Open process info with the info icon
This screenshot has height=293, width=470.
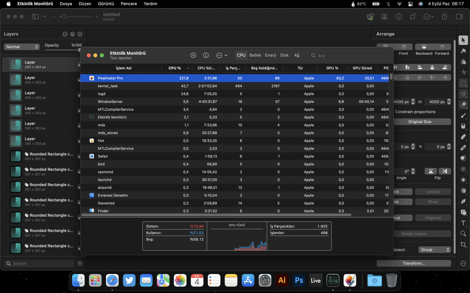pyautogui.click(x=206, y=55)
